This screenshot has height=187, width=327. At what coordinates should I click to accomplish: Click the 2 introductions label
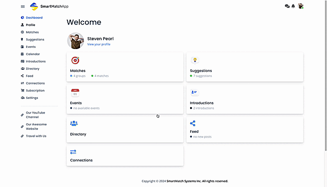click(x=204, y=108)
